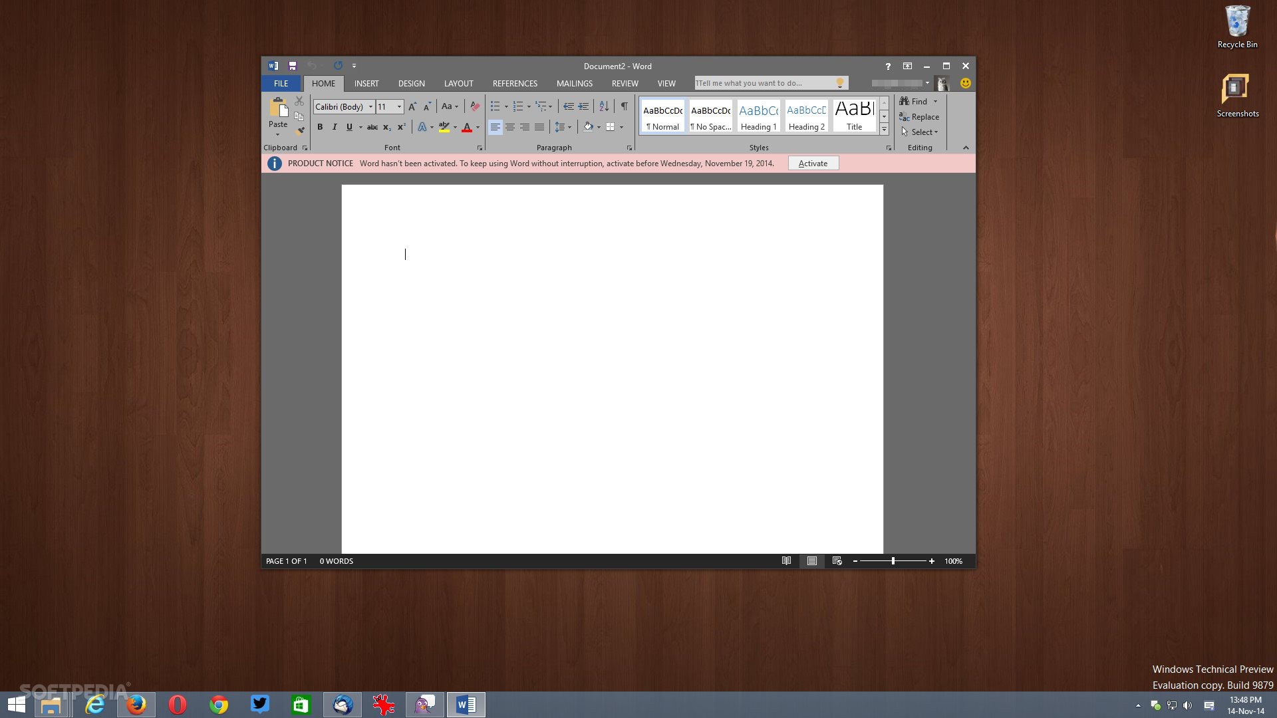Click the Activate button in notice
This screenshot has width=1277, height=718.
813,164
